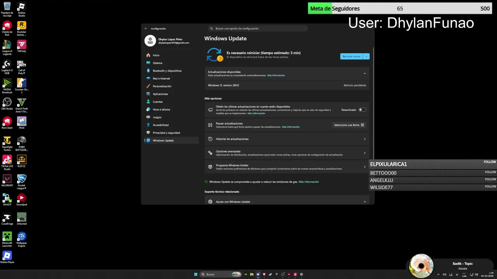Open Opciones avanzadas row
Viewport: 497px width, 279px height.
pyautogui.click(x=287, y=153)
